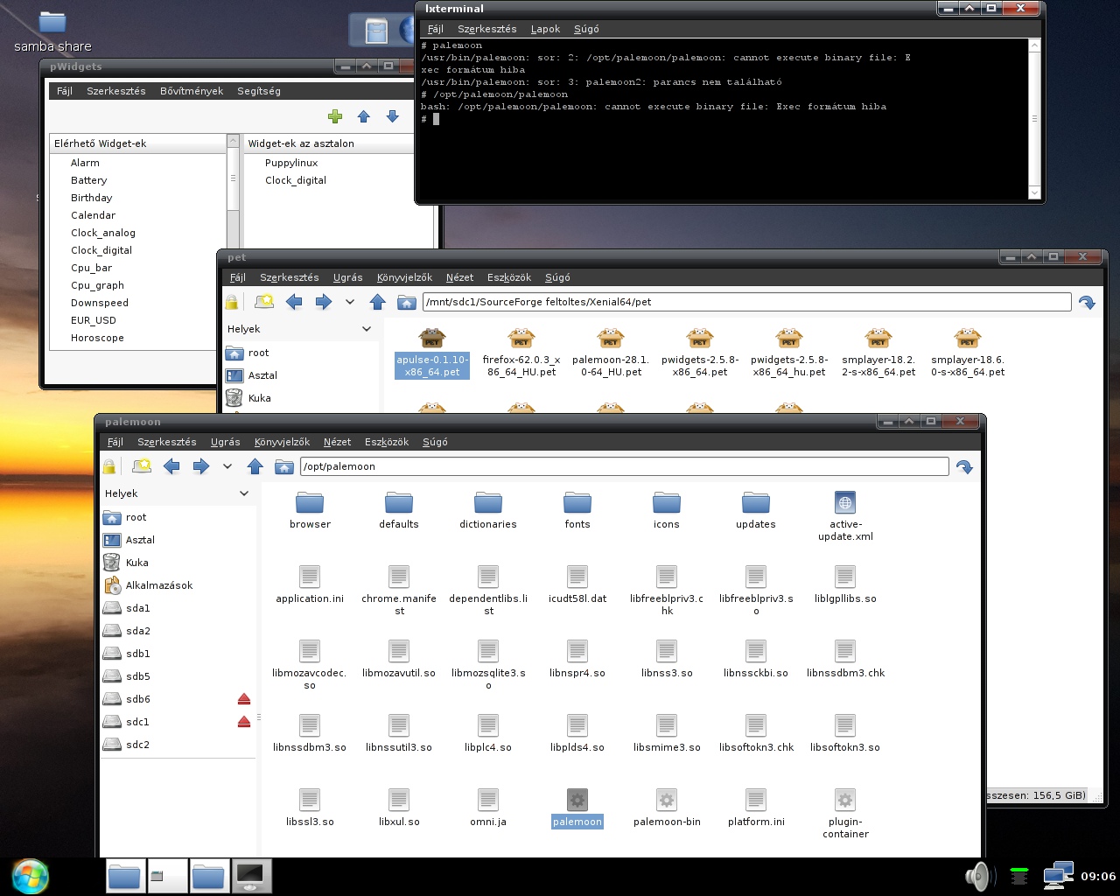Click the lock icon in palemoon window toolbar
Viewport: 1120px width, 896px height.
(109, 467)
